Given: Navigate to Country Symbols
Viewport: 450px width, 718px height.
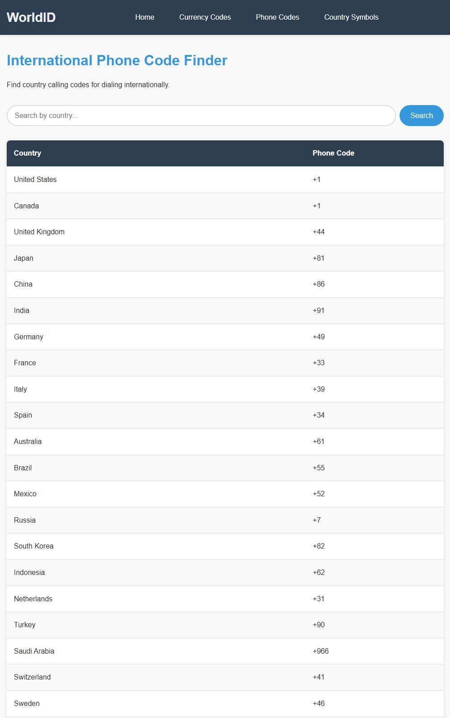Looking at the screenshot, I should [x=351, y=17].
